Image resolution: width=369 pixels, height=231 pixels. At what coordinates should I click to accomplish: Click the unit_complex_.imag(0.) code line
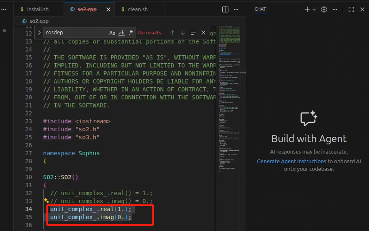(x=91, y=217)
